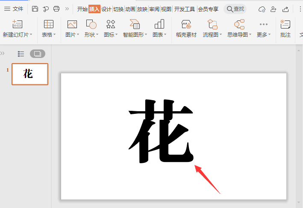Expand more quick access tools chevron
This screenshot has height=208, width=303.
coord(67,9)
